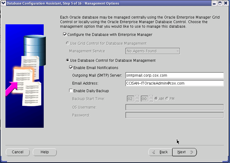Minimize the Database Configuration Assistant window
Image resolution: width=230 pixels, height=163 pixels.
[x=214, y=3]
